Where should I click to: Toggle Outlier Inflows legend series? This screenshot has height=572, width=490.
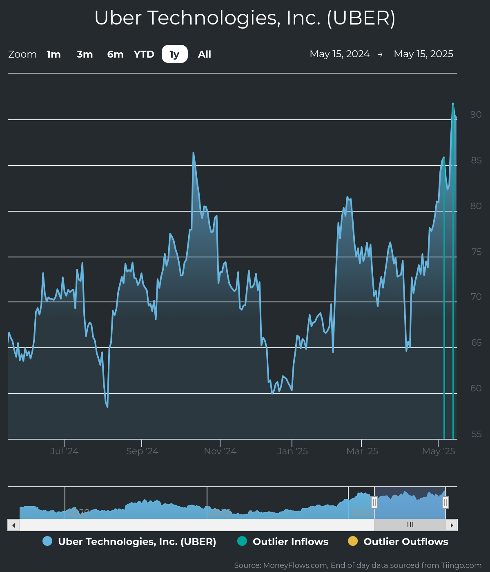283,541
